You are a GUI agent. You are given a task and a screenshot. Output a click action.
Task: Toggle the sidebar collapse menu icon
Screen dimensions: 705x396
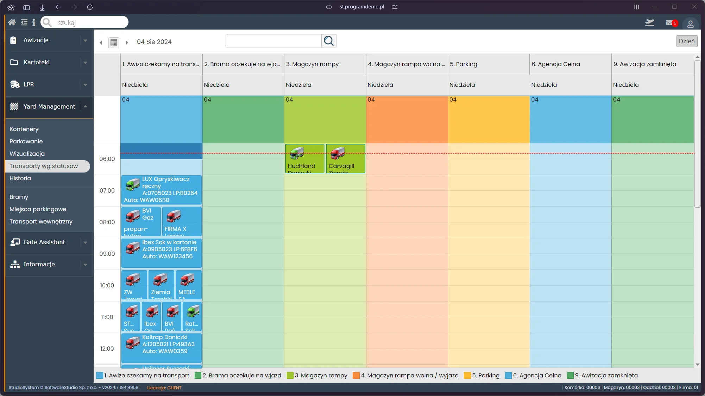[x=24, y=22]
